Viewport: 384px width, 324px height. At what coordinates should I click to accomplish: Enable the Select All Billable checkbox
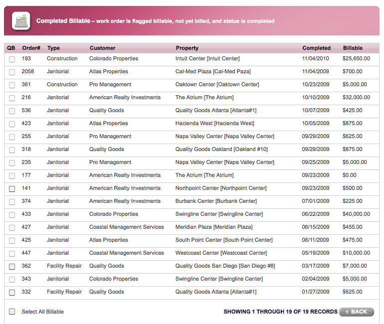pyautogui.click(x=12, y=312)
